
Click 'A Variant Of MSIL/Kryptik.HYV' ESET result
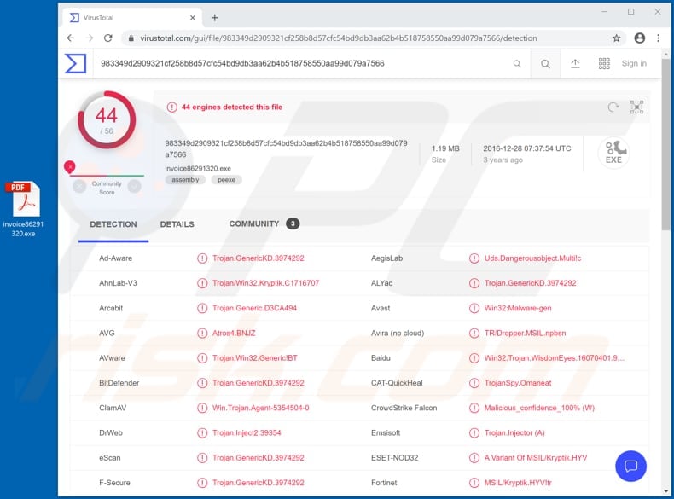(536, 458)
